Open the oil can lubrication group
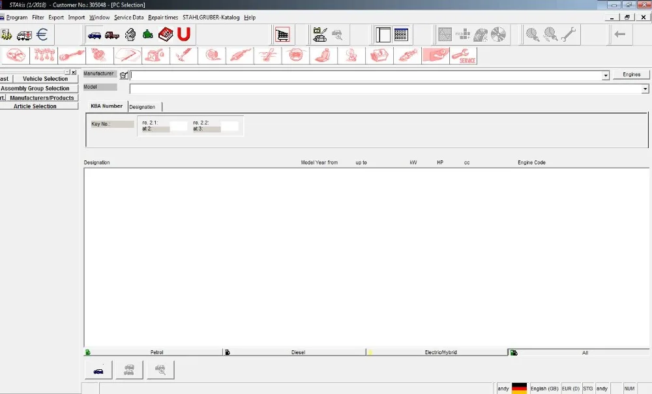Image resolution: width=652 pixels, height=394 pixels. [x=156, y=55]
